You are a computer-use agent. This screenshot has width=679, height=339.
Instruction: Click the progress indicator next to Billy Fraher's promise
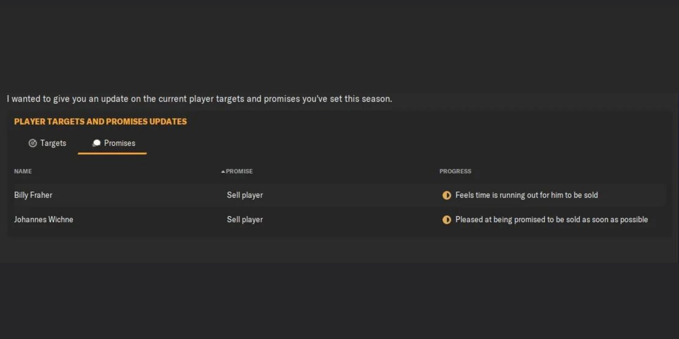click(447, 195)
